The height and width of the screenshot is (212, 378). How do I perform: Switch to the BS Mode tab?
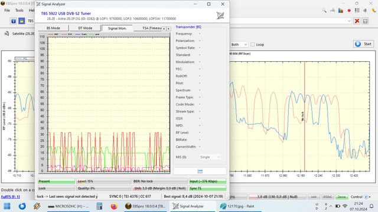[53, 28]
